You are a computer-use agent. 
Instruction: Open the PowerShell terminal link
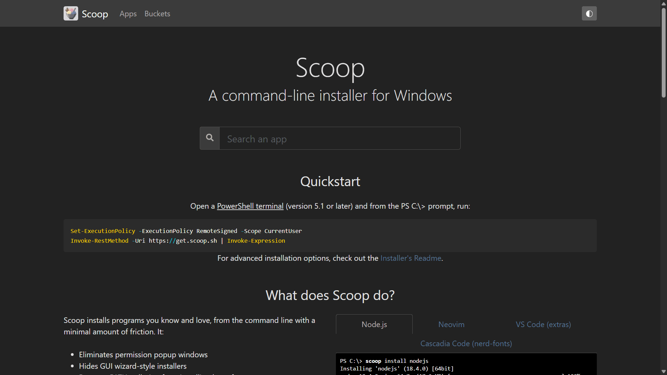pos(250,206)
